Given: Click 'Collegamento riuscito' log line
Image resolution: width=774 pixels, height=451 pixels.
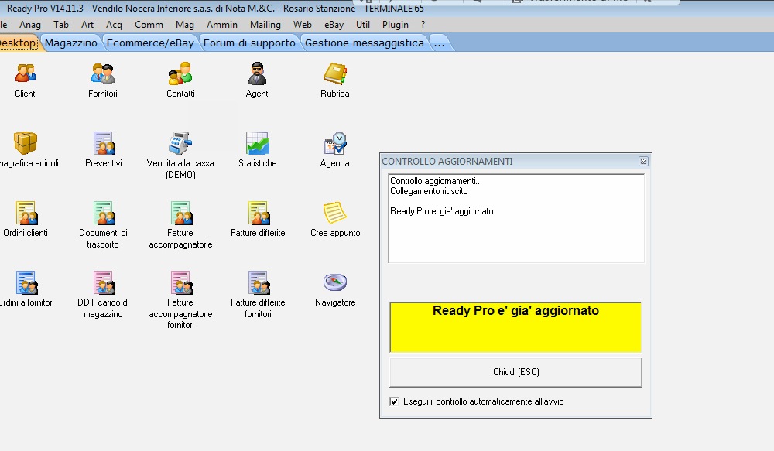Looking at the screenshot, I should [x=429, y=191].
